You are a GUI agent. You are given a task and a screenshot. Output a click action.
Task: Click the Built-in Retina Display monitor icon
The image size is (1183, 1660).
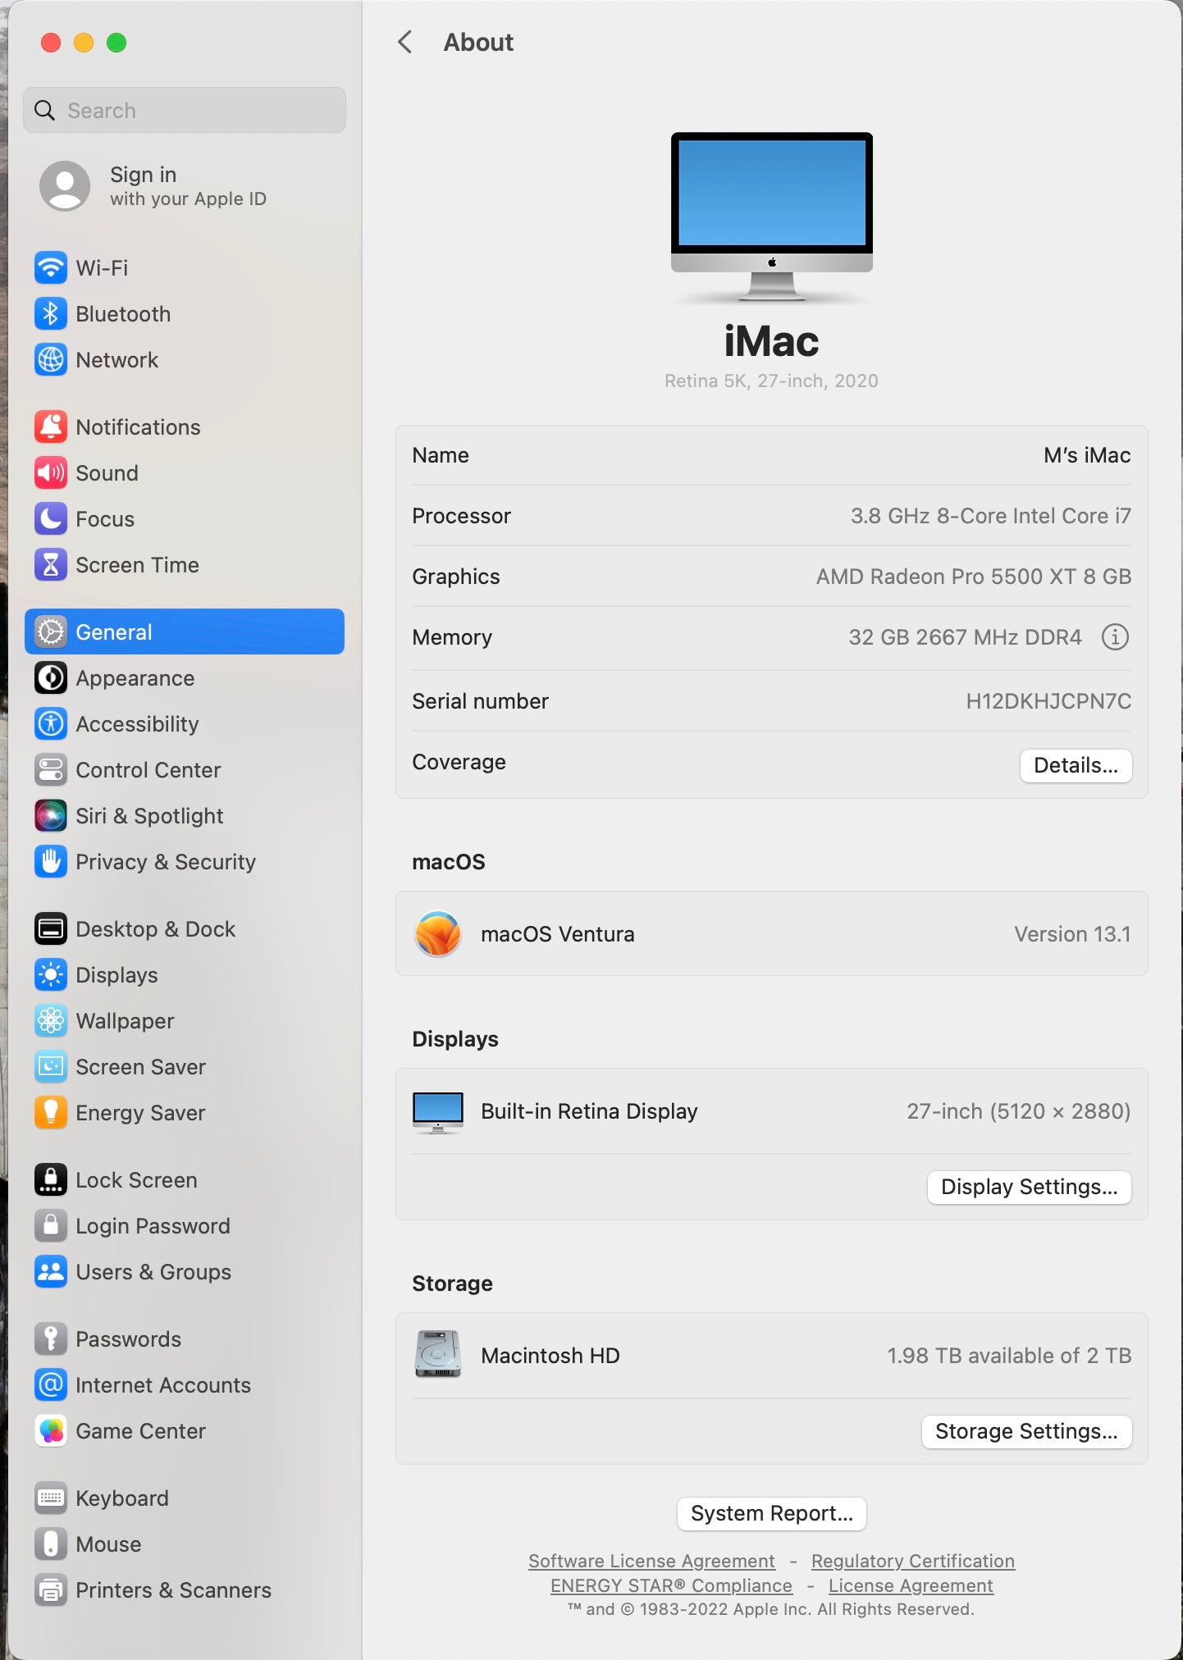click(438, 1112)
